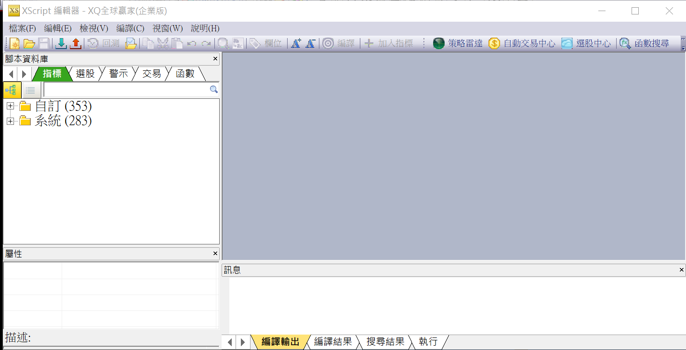This screenshot has width=686, height=350.
Task: Click the Undo arrow icon
Action: pyautogui.click(x=192, y=43)
